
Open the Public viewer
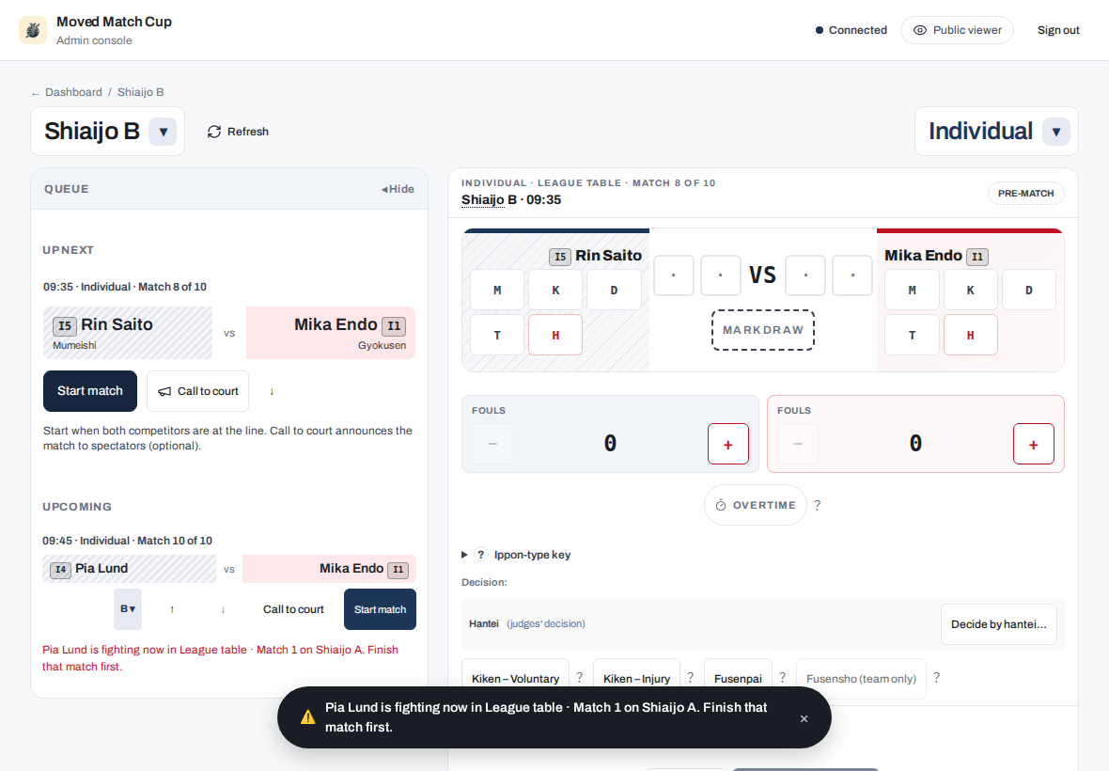click(957, 30)
